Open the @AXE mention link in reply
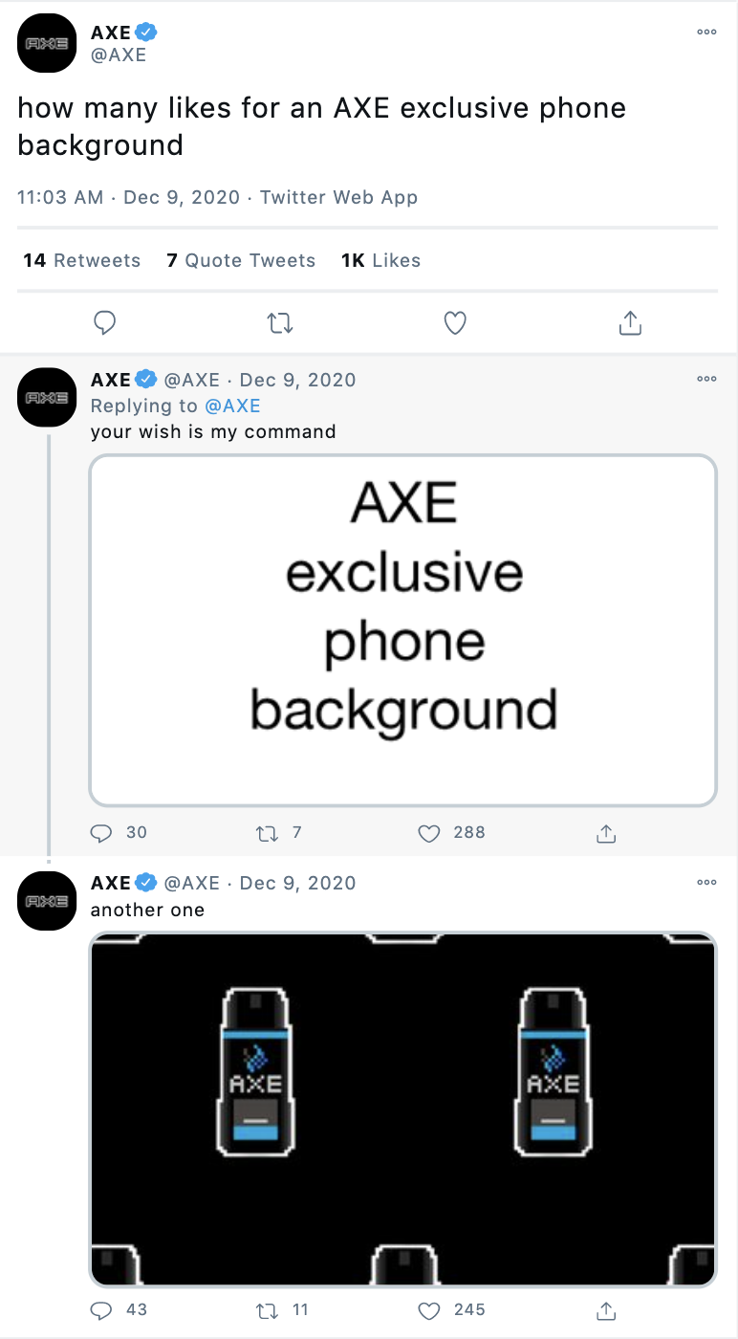The image size is (738, 1339). point(232,406)
